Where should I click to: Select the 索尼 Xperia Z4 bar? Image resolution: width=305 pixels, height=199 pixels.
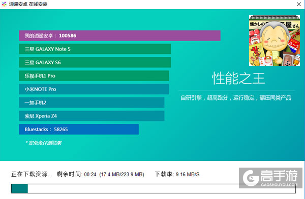tap(91, 116)
